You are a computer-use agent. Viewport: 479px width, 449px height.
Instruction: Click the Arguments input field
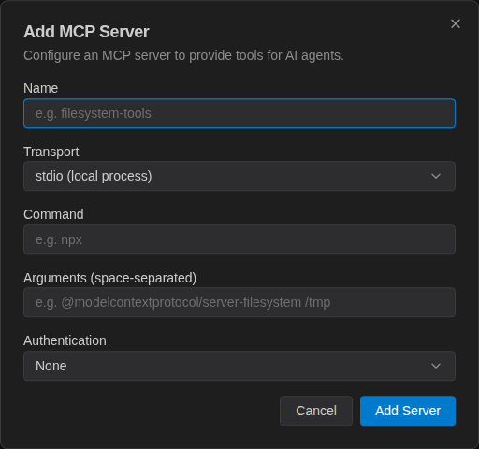click(239, 302)
